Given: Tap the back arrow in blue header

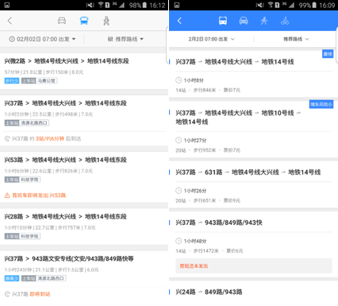Looking at the screenshot, I should point(179,21).
